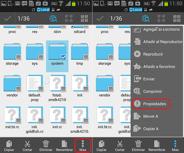This screenshot has height=153, width=184.
Task: Tap Eliminar in right screenshot bottom bar
Action: click(x=138, y=146)
